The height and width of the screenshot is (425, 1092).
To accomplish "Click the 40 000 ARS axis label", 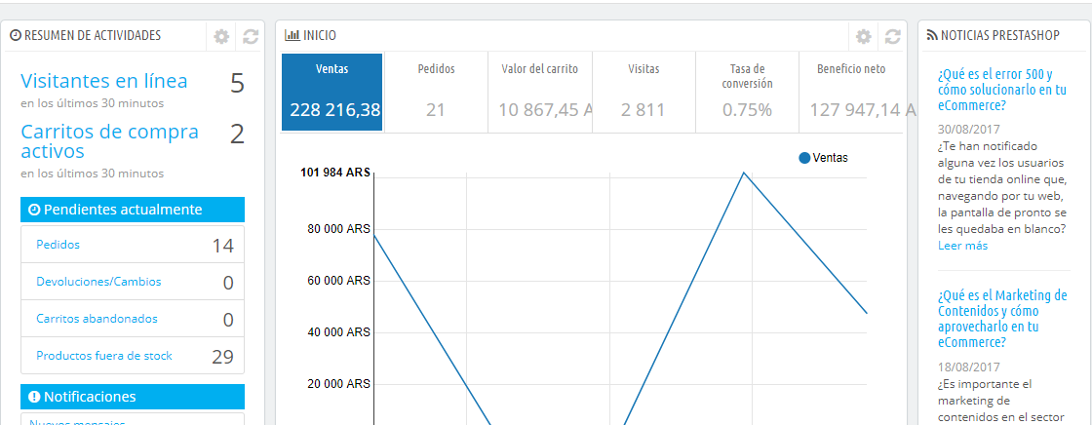I will pos(338,332).
